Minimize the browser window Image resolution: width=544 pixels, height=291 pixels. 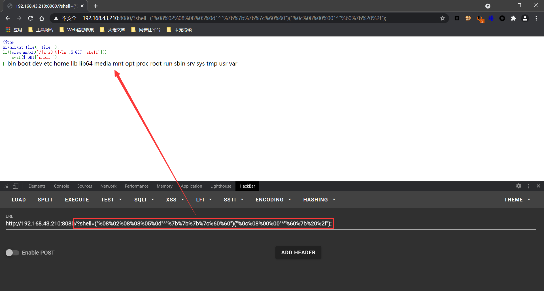(x=503, y=5)
